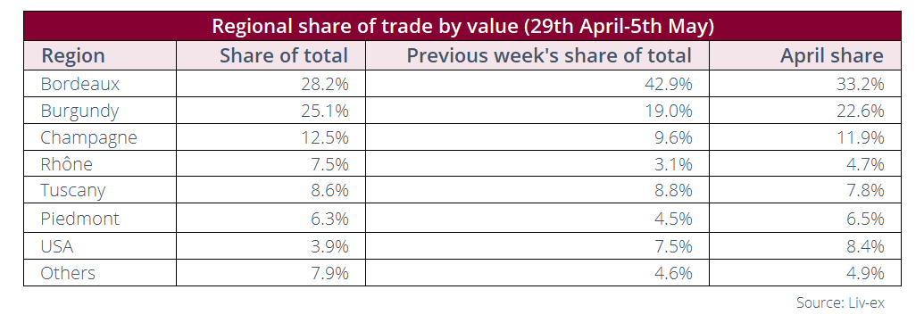Click Bordeaux's 28.2% share value
This screenshot has height=331, width=924.
(x=329, y=84)
